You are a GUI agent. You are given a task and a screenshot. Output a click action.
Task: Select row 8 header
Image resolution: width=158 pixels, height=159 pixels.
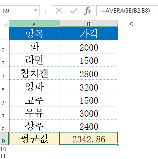[4, 126]
